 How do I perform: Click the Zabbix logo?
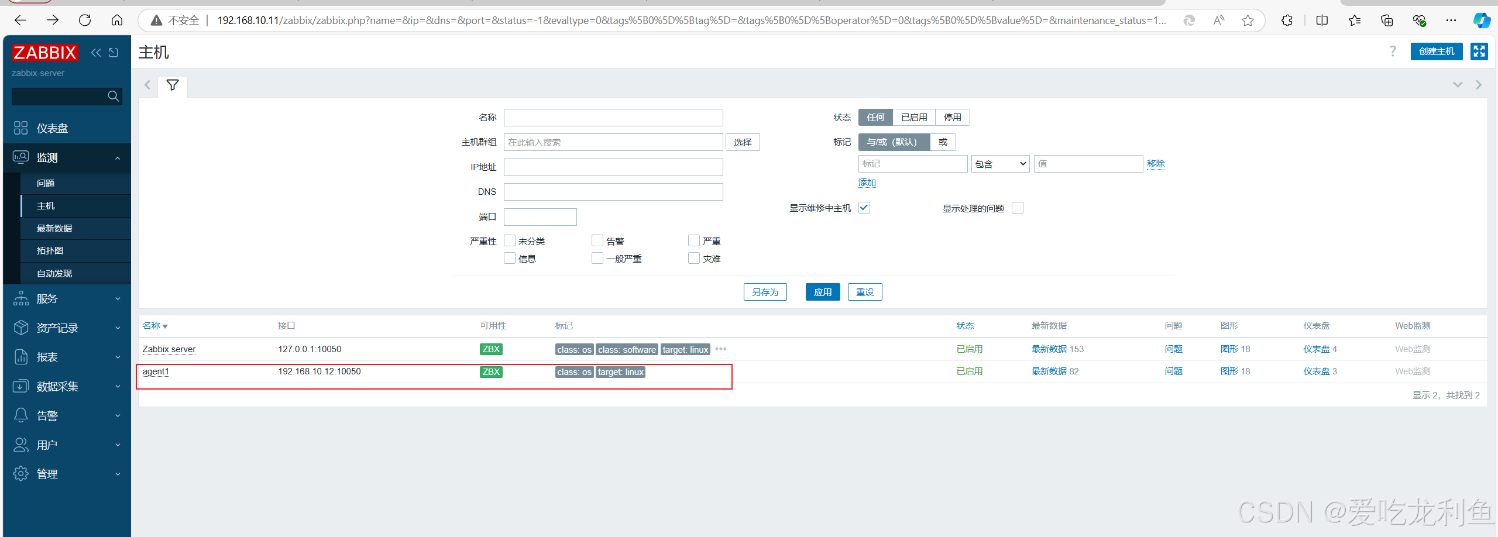coord(45,53)
